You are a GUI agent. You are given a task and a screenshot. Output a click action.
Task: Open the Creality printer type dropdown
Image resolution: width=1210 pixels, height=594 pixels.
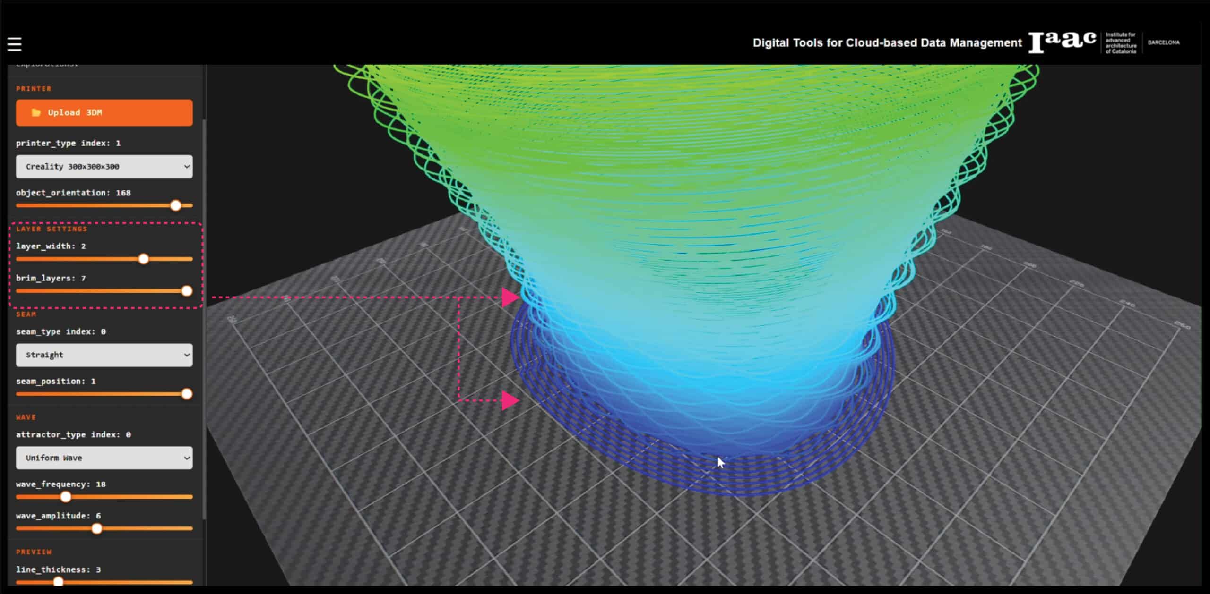point(104,167)
